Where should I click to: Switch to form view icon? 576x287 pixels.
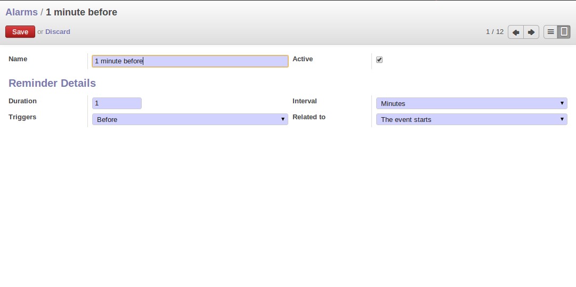[564, 32]
